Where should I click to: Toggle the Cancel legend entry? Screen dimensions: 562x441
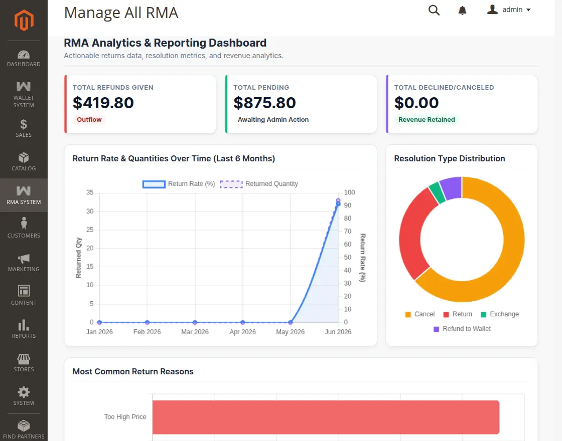click(x=419, y=314)
